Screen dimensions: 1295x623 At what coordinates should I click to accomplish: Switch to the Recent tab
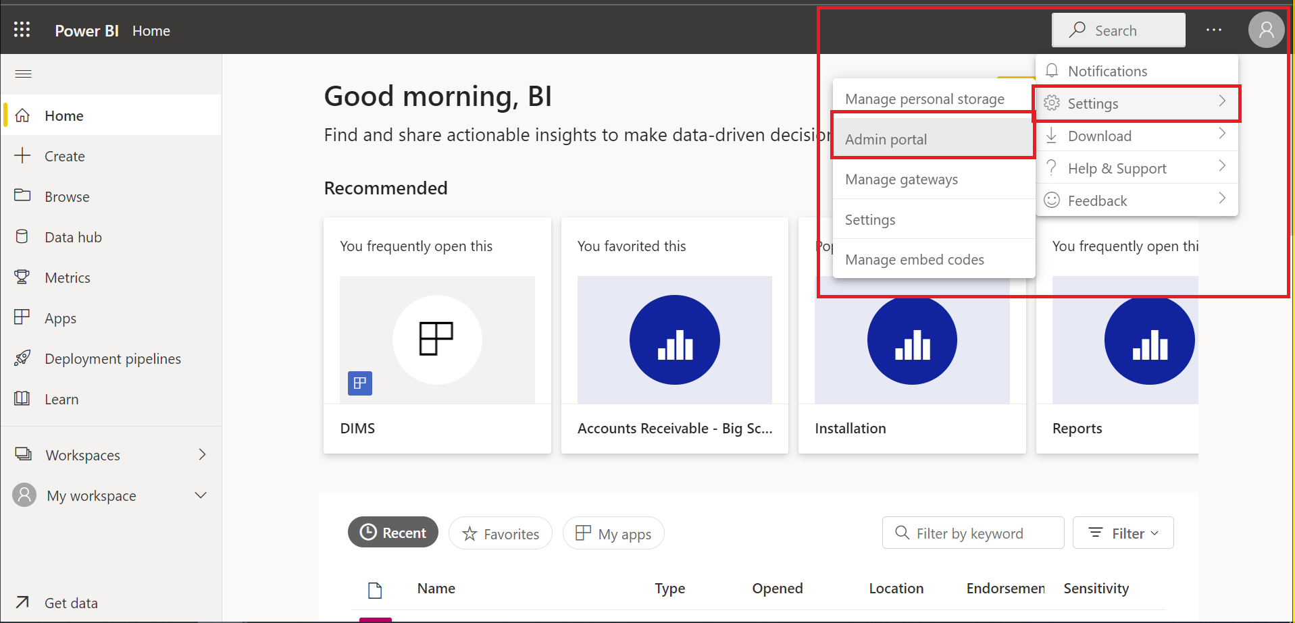[x=393, y=533]
